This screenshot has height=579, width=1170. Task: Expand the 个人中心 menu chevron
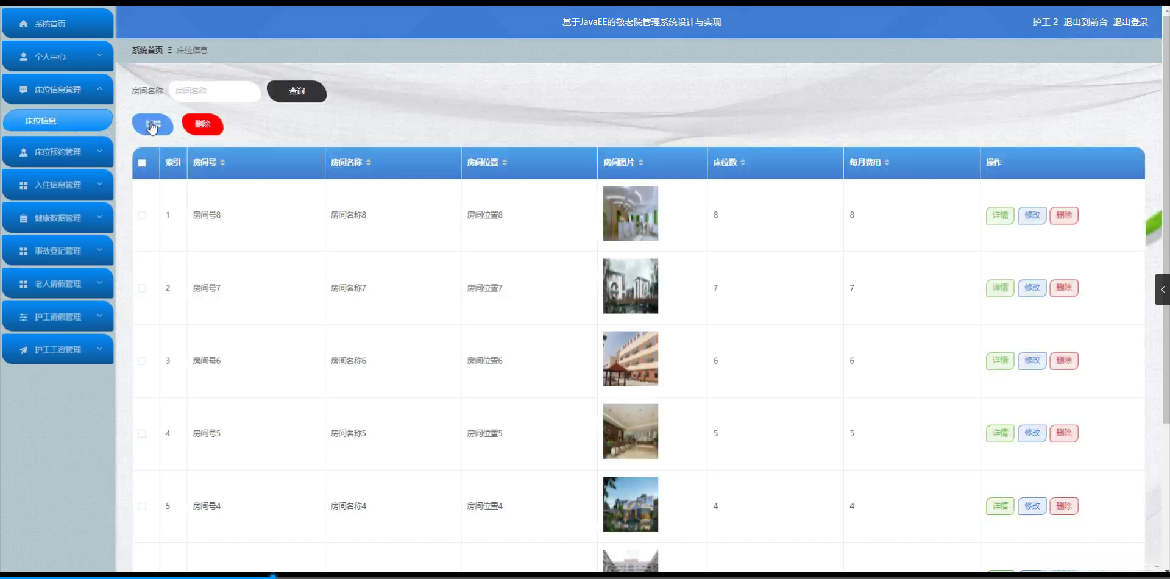point(99,55)
